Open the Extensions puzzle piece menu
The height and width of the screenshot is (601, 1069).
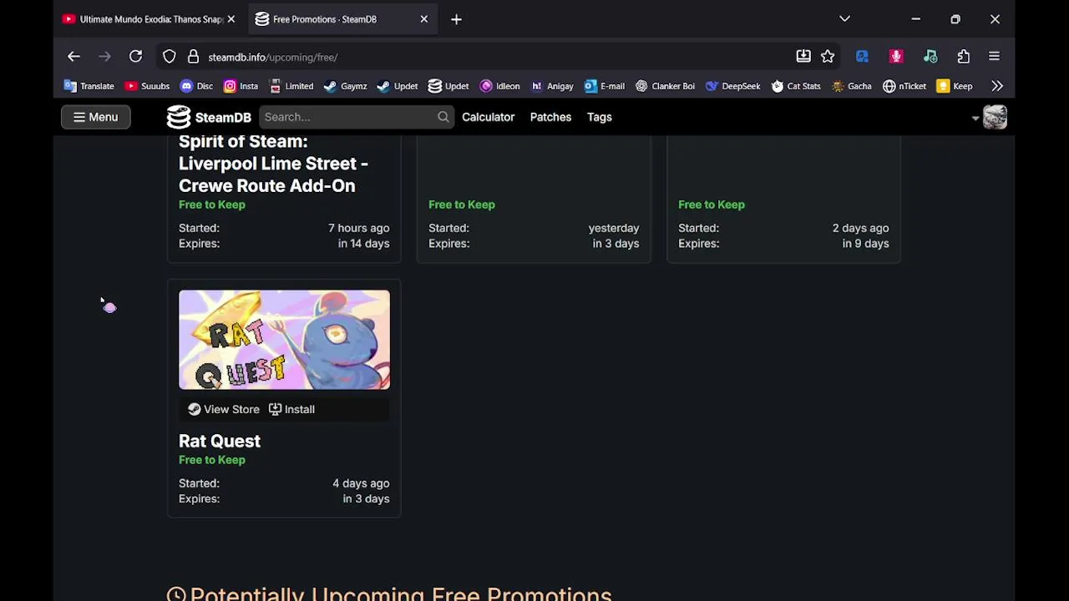(x=964, y=57)
